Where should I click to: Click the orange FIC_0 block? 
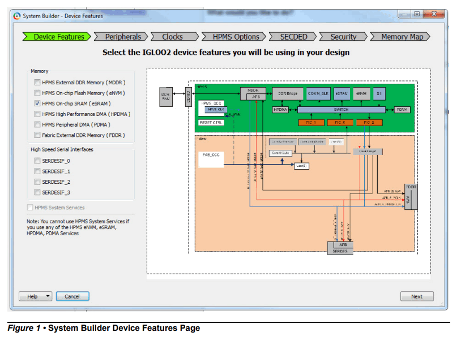(340, 122)
